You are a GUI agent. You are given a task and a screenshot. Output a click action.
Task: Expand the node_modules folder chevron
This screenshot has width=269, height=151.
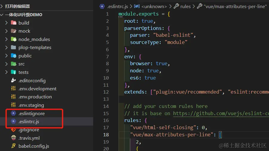(6, 39)
